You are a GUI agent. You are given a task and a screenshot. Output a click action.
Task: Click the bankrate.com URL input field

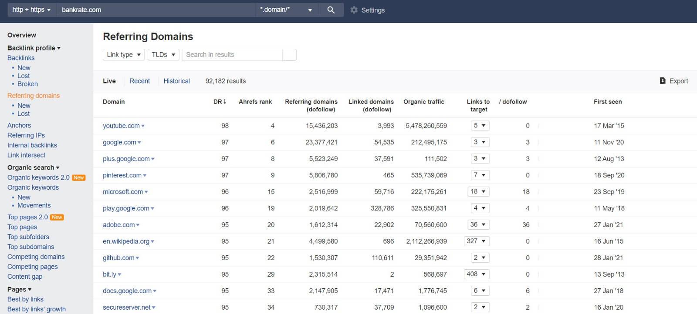tap(156, 10)
